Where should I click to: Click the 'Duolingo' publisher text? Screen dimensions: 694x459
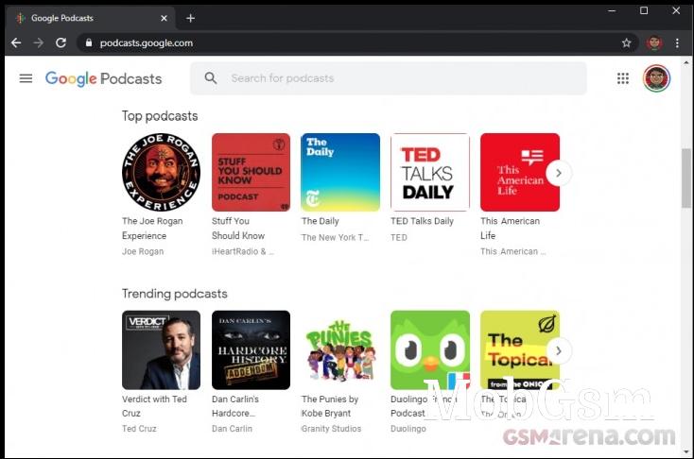click(408, 429)
